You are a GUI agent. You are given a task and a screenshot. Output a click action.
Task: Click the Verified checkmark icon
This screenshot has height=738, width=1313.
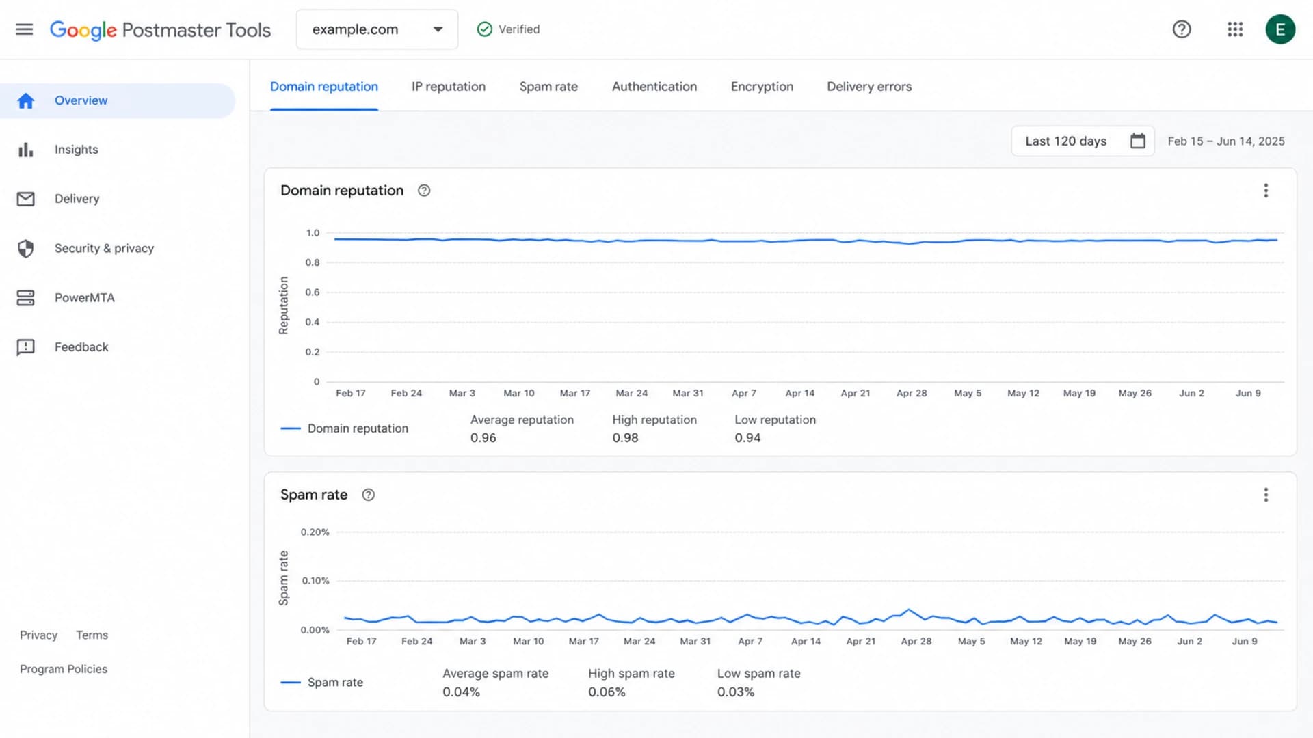[x=484, y=29]
